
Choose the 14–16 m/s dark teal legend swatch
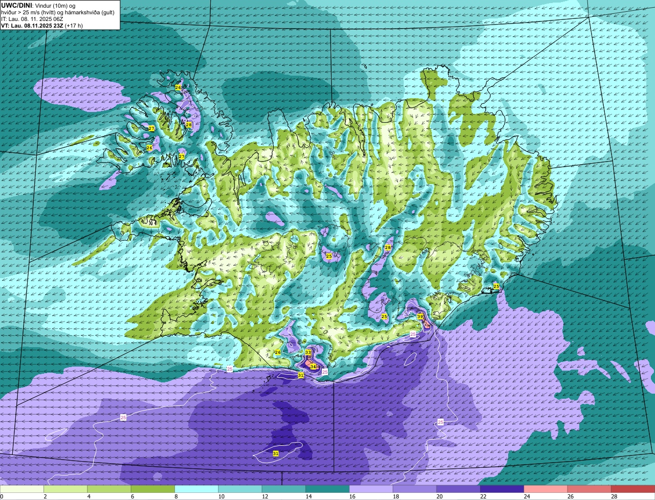pos(327,489)
